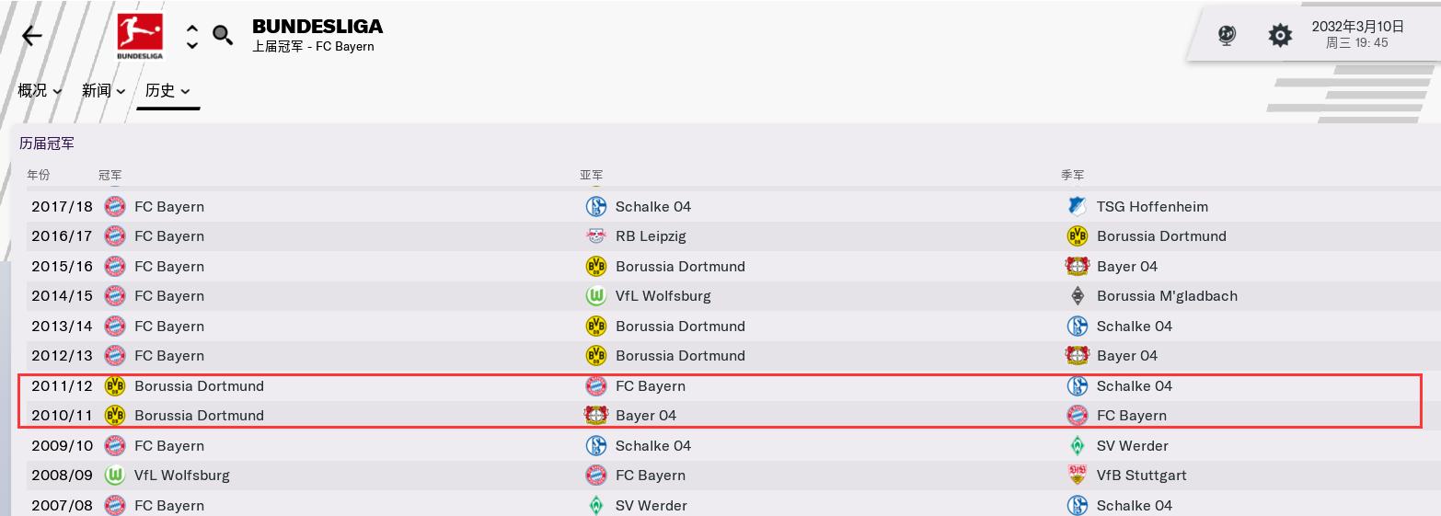Click Borussia M'gladbach badge in 2014/15 row
The height and width of the screenshot is (516, 1441).
point(1077,296)
